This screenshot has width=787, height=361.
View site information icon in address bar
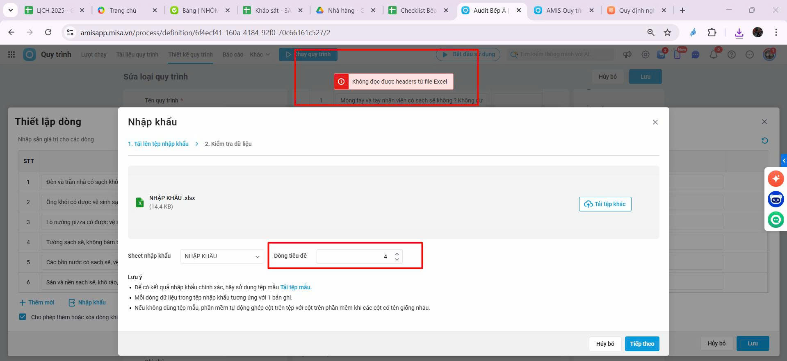(70, 32)
